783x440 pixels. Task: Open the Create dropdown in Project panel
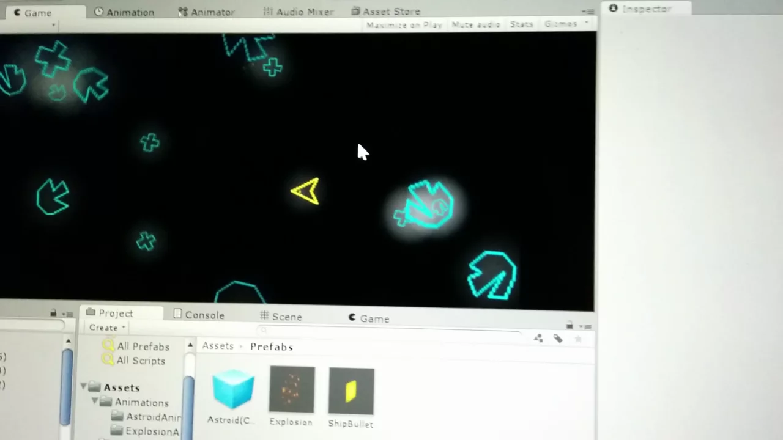click(x=107, y=328)
